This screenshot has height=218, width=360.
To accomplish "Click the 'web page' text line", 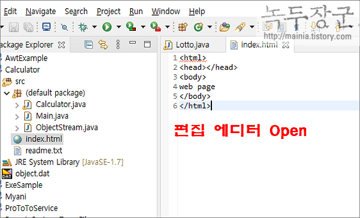I will tap(197, 87).
